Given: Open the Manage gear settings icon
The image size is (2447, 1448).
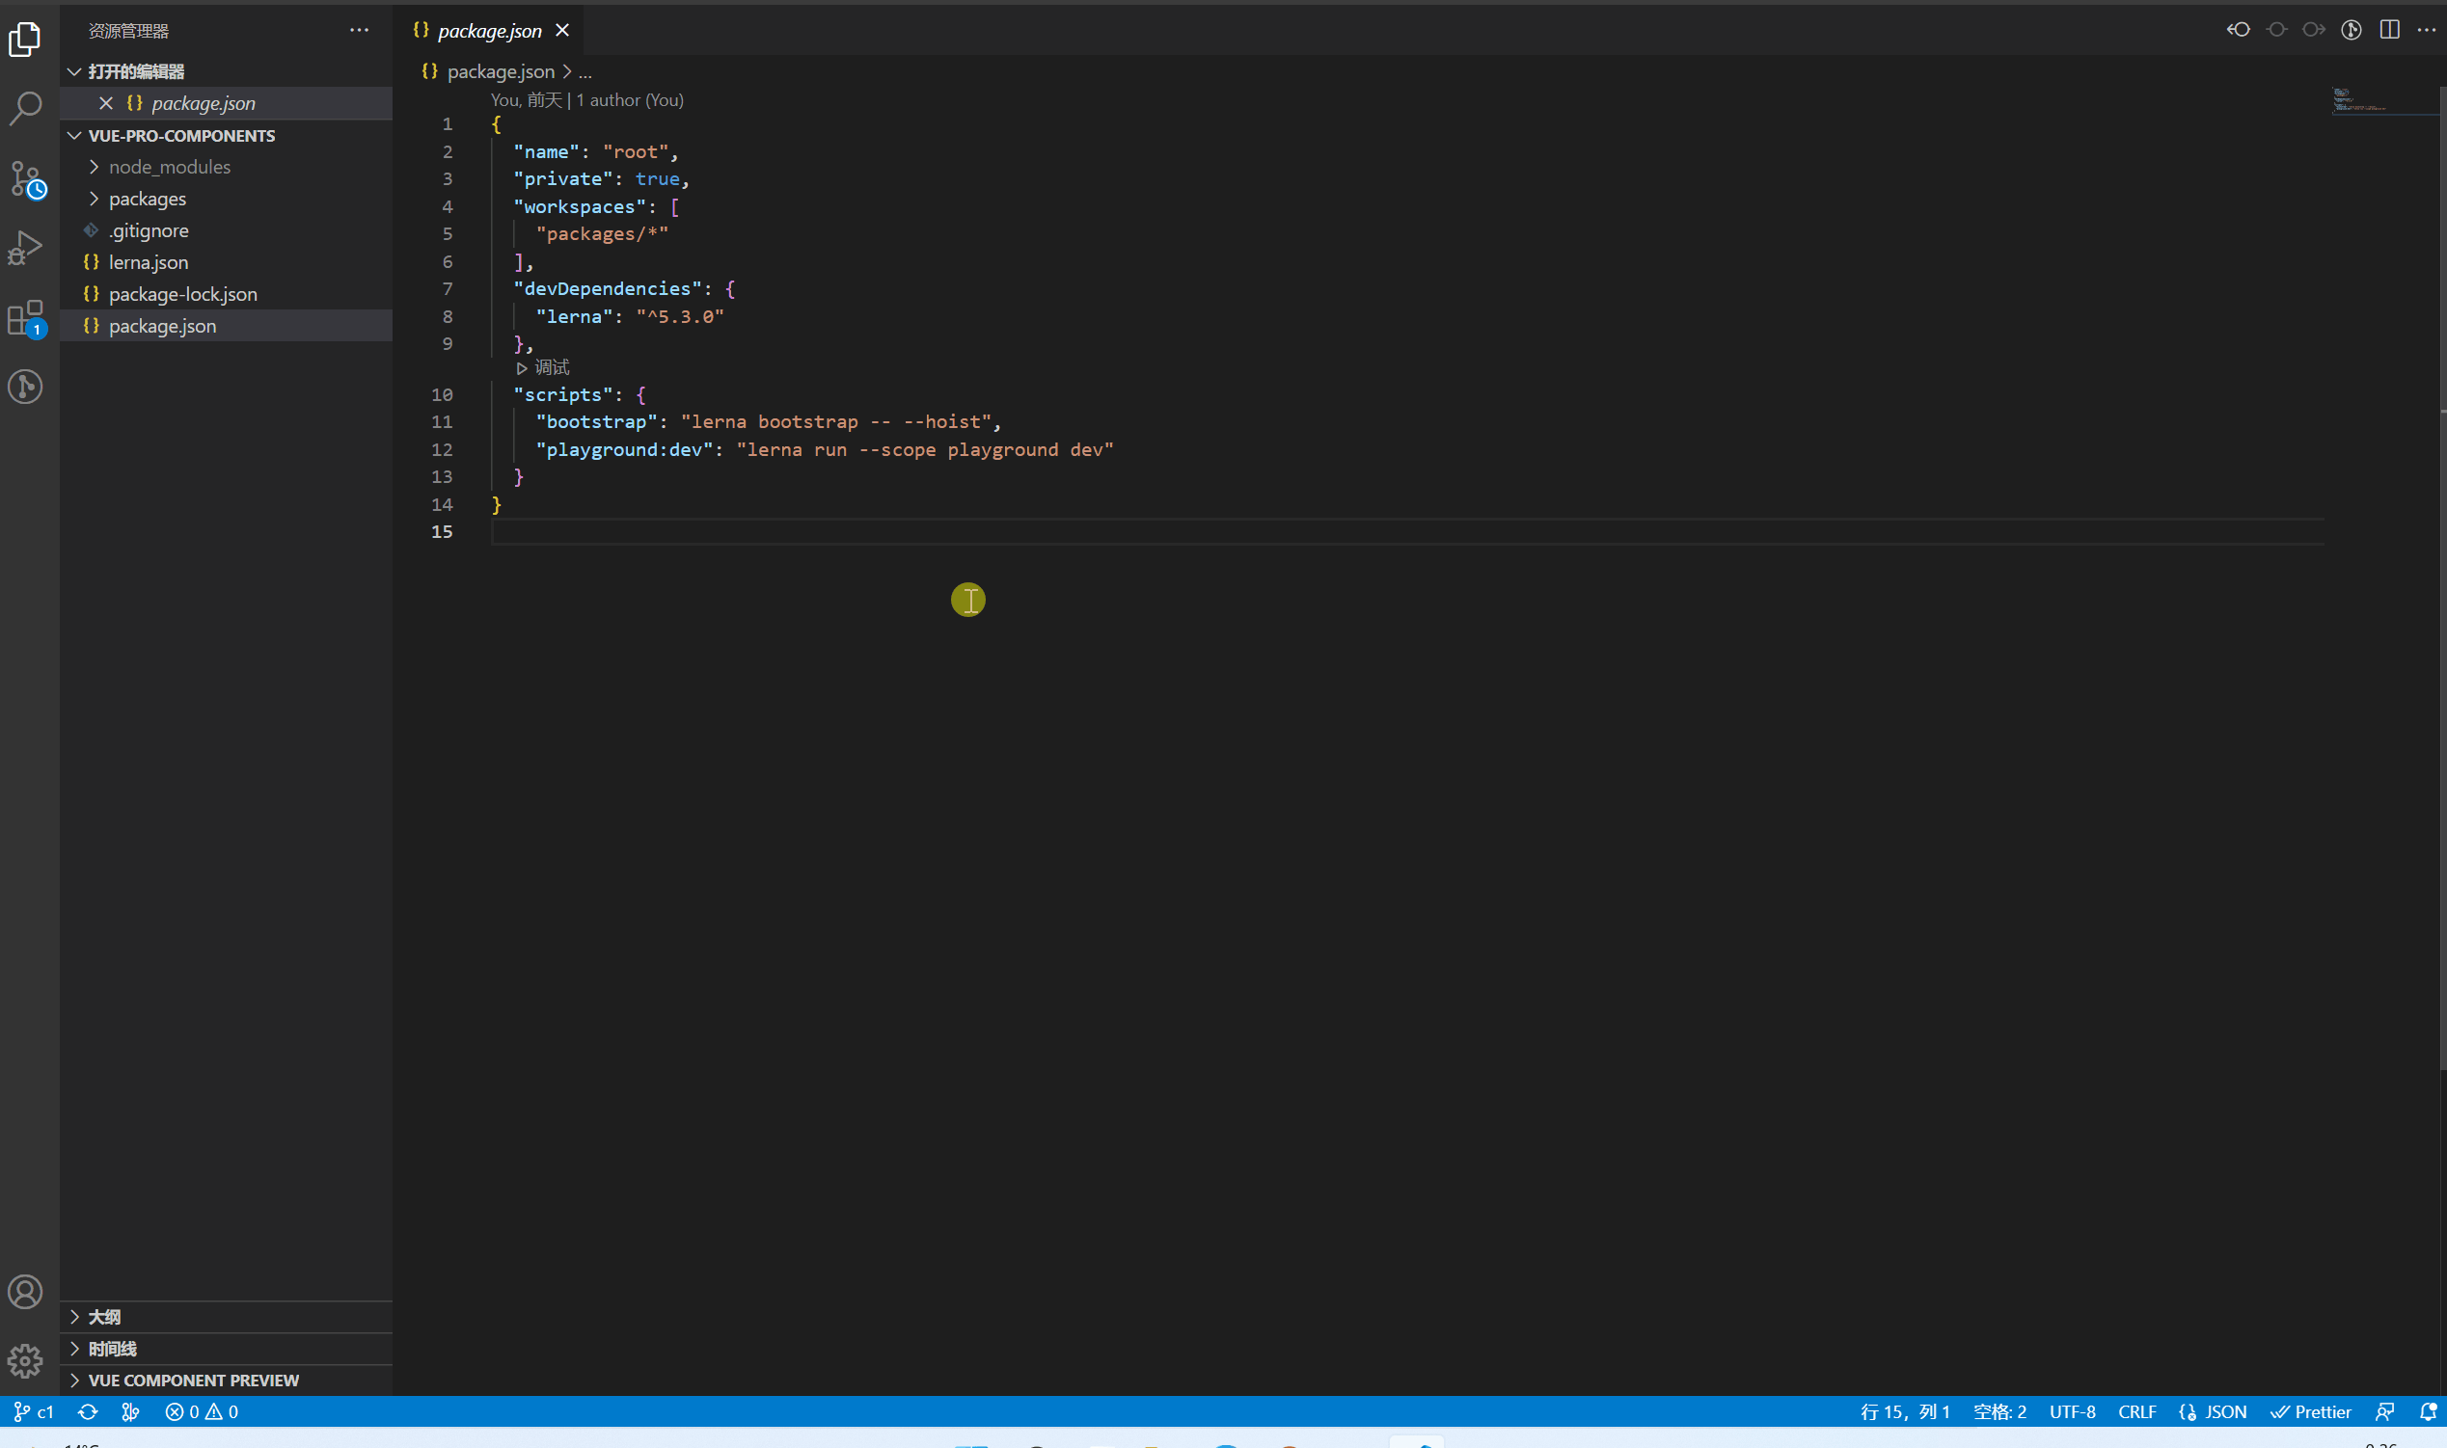Looking at the screenshot, I should pyautogui.click(x=25, y=1360).
